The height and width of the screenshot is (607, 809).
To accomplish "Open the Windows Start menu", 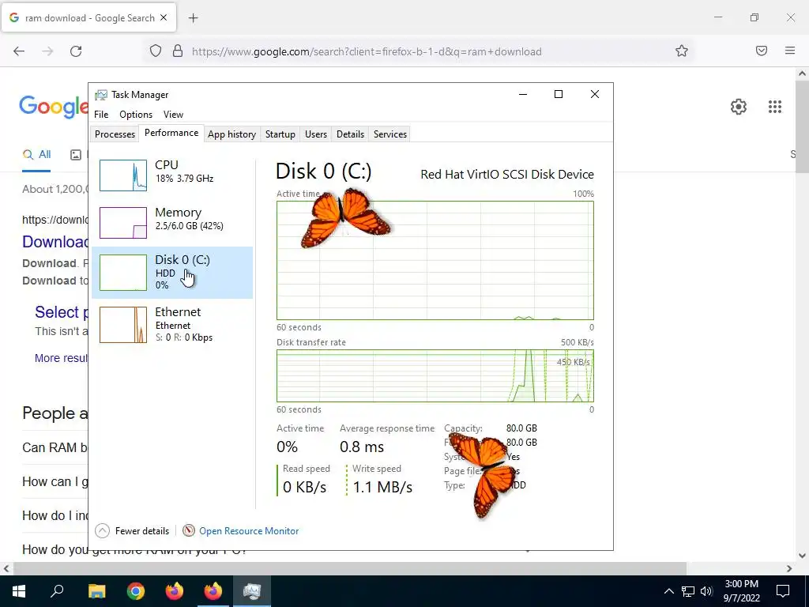I will pos(19,591).
